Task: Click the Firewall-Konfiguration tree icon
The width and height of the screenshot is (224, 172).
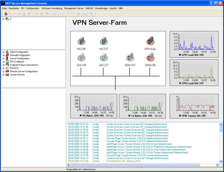Action: [7, 55]
